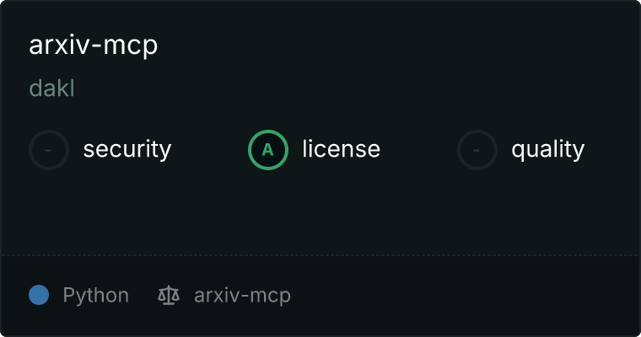Click the empty quality score circle
The image size is (641, 337).
pos(477,150)
